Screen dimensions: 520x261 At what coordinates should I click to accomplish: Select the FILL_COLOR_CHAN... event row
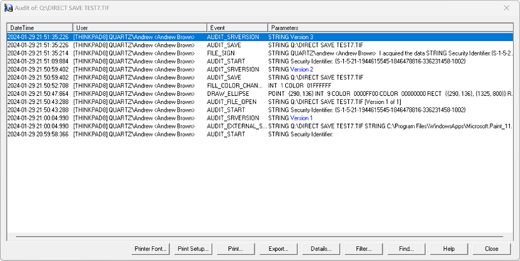click(260, 86)
